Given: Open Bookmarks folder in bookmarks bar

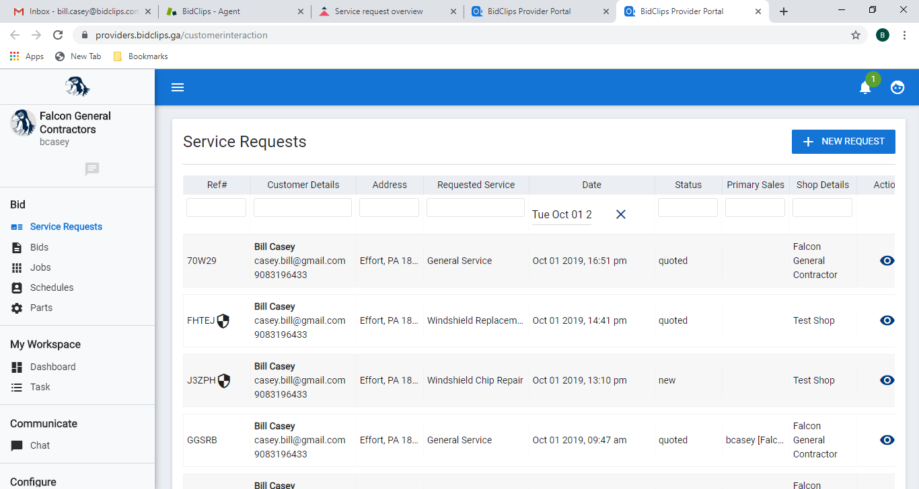Looking at the screenshot, I should click(x=141, y=56).
